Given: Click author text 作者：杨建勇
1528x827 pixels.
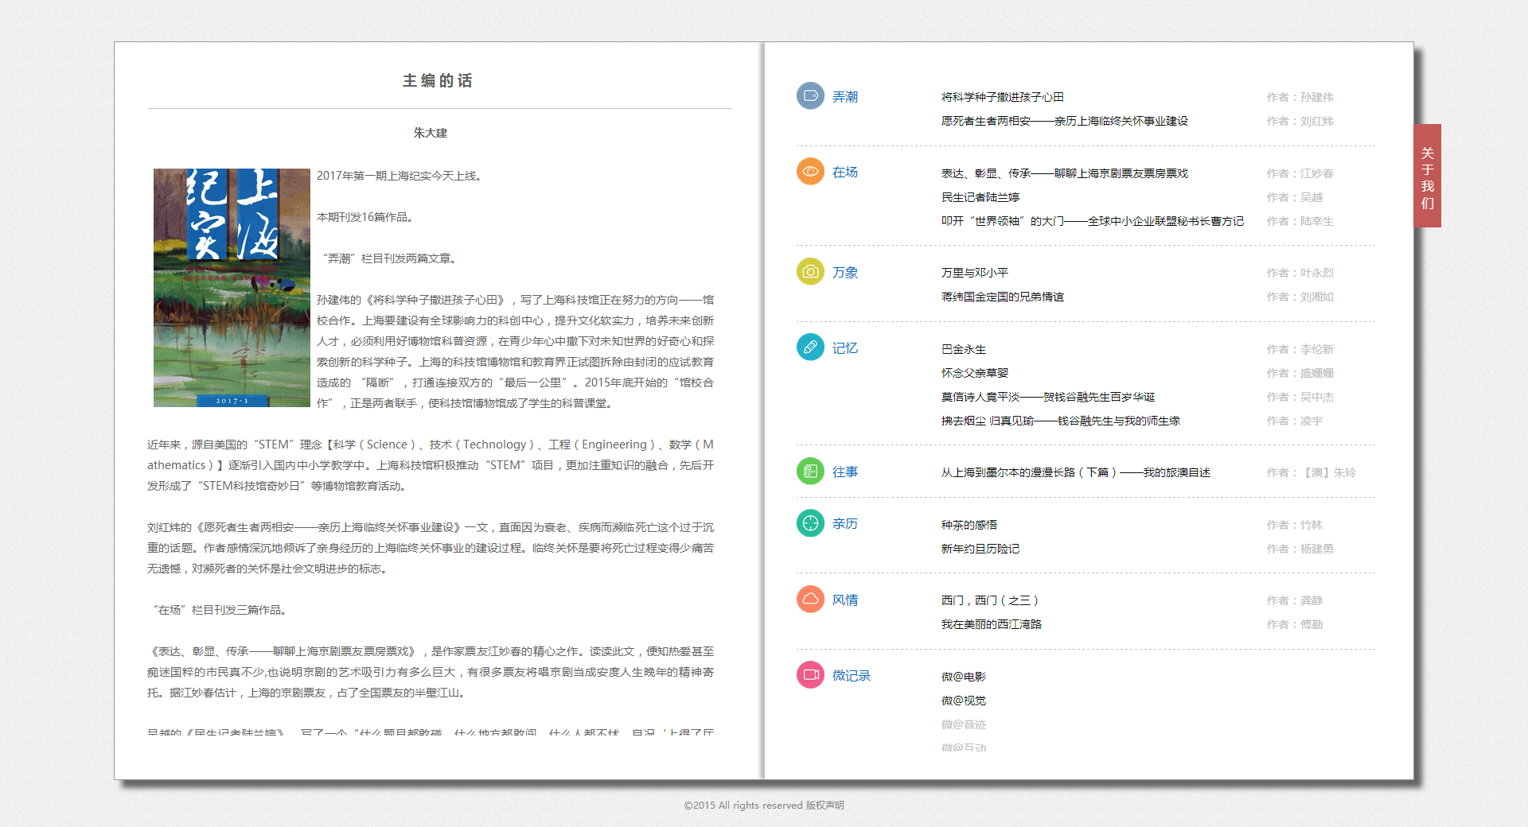Looking at the screenshot, I should coord(1300,549).
